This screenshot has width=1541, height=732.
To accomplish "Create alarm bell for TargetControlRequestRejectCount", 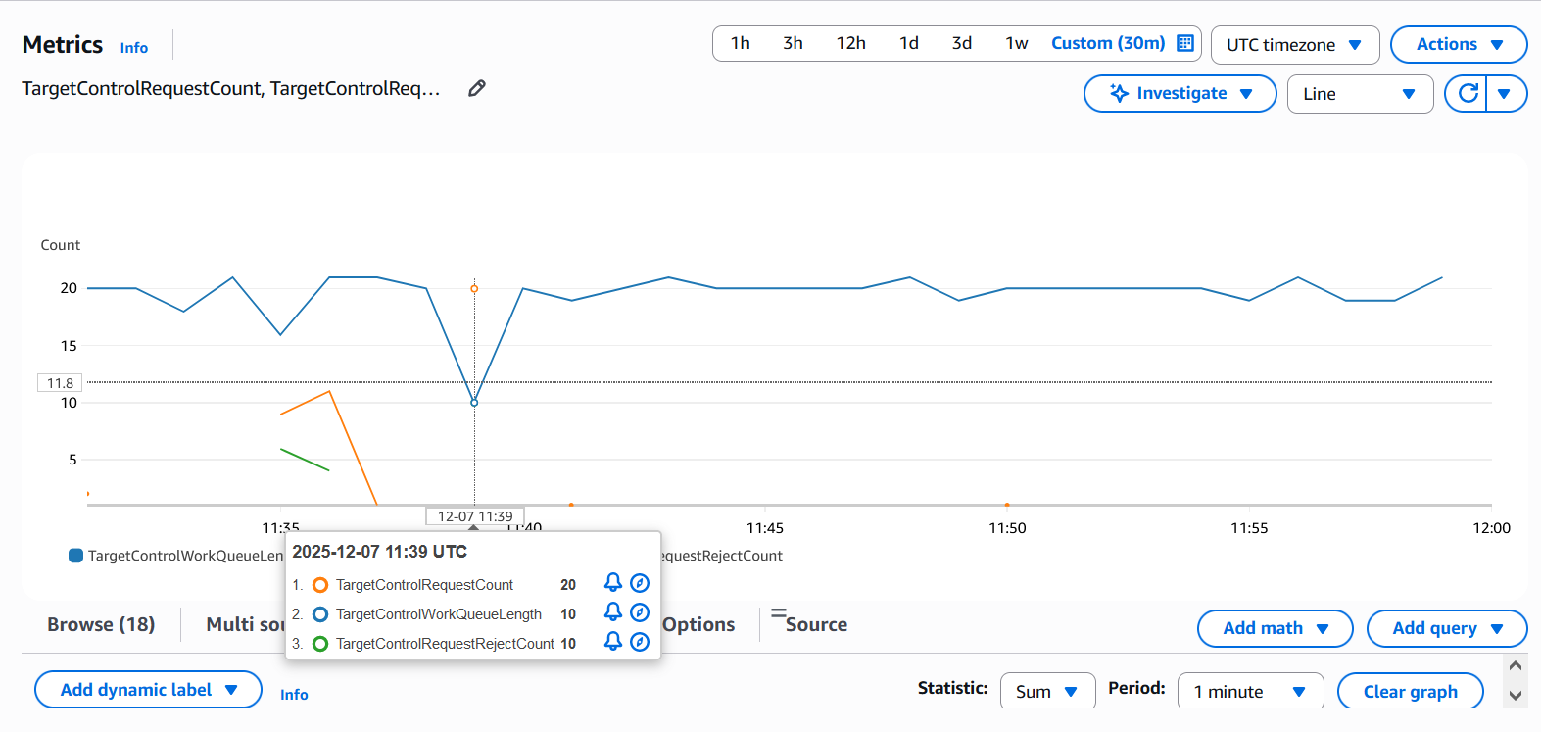I will pyautogui.click(x=613, y=642).
